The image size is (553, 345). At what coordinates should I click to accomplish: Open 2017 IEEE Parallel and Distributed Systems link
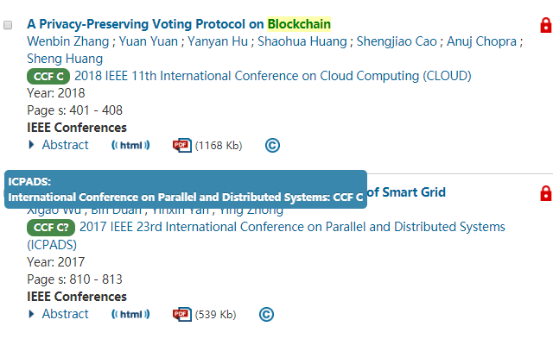tap(266, 235)
